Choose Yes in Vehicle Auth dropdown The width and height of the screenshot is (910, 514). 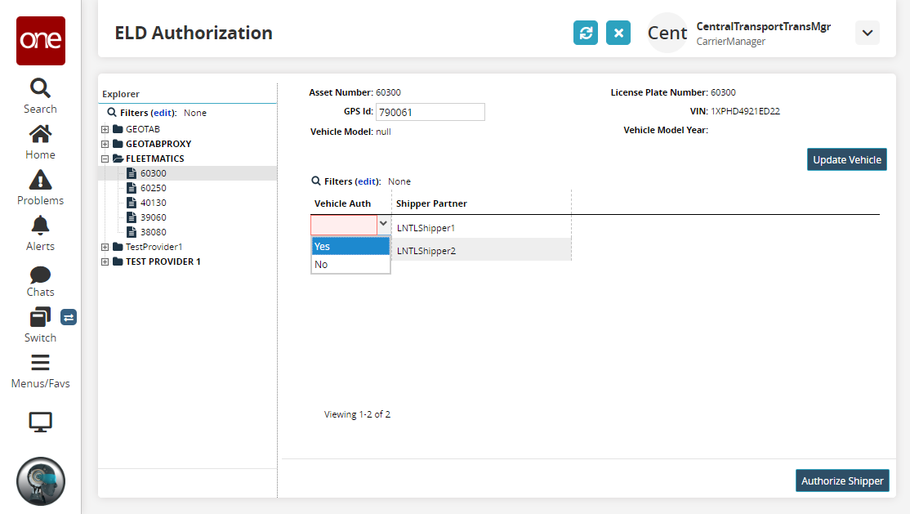coord(350,246)
